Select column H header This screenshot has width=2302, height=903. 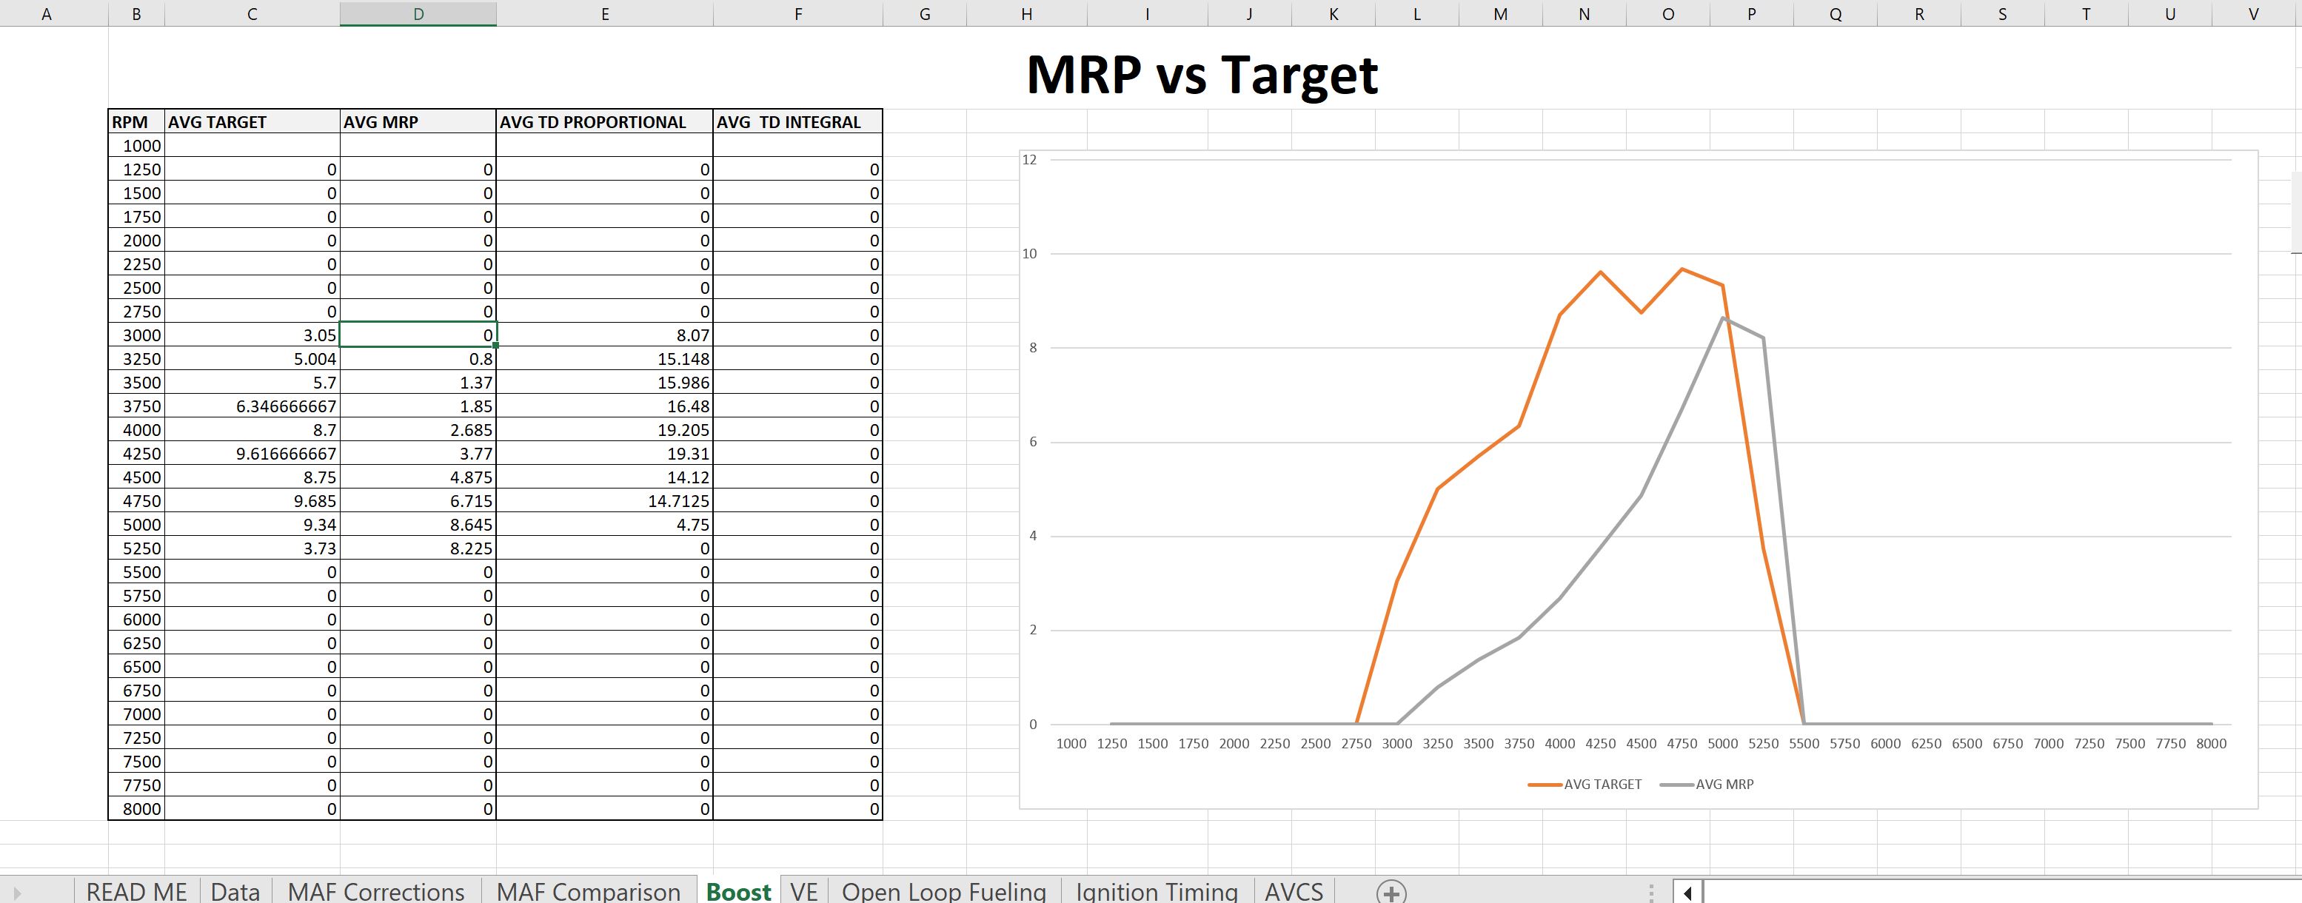(1027, 13)
